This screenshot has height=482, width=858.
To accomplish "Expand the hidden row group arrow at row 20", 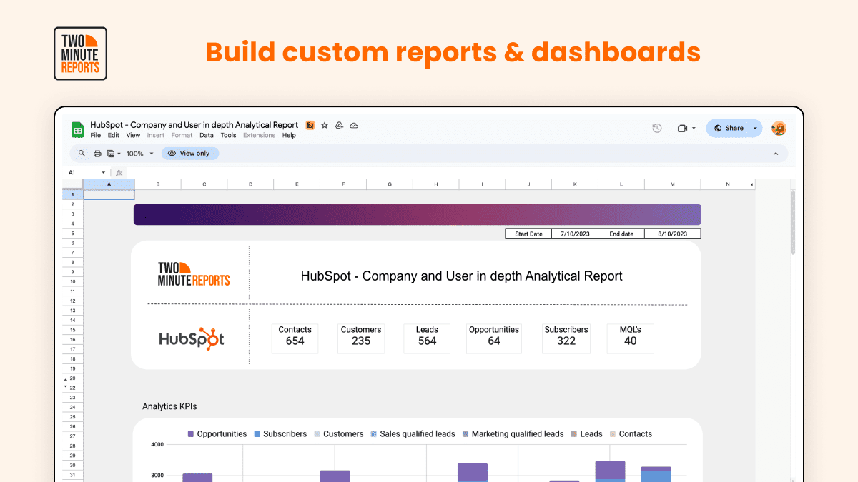I will coord(66,378).
